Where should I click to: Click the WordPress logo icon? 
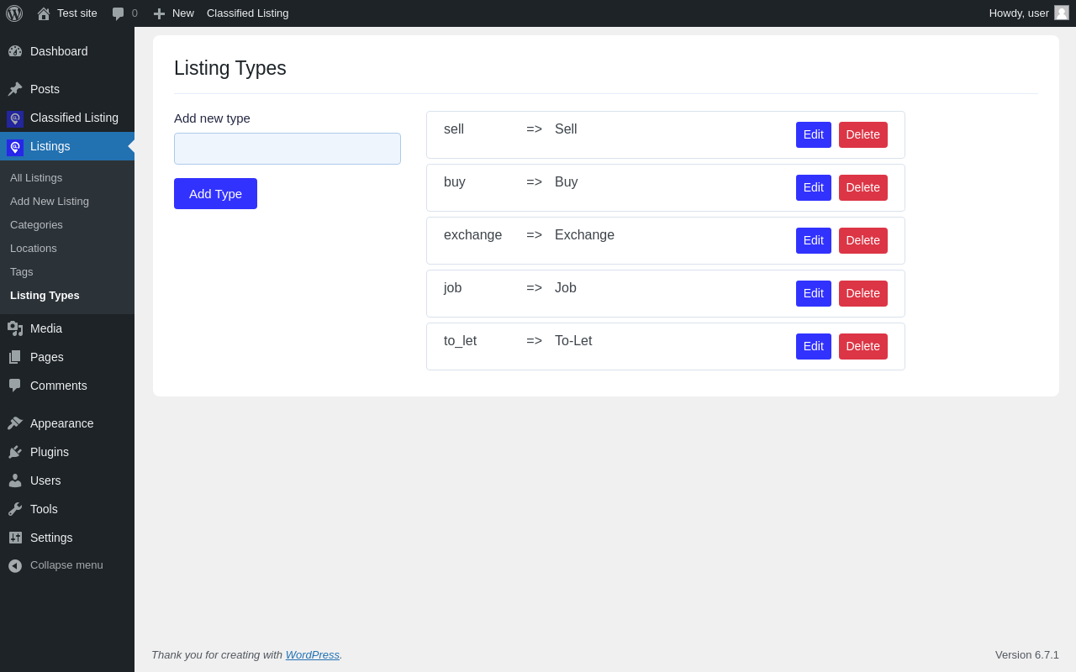click(x=14, y=13)
